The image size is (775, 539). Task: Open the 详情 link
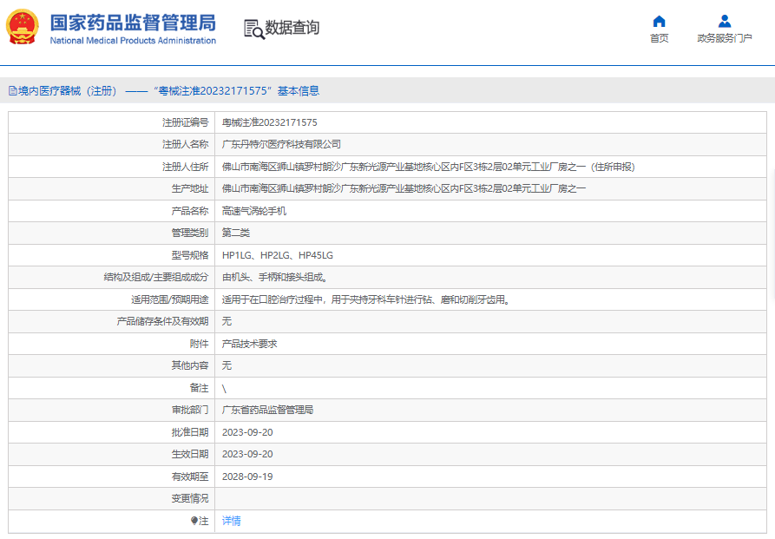coord(232,521)
